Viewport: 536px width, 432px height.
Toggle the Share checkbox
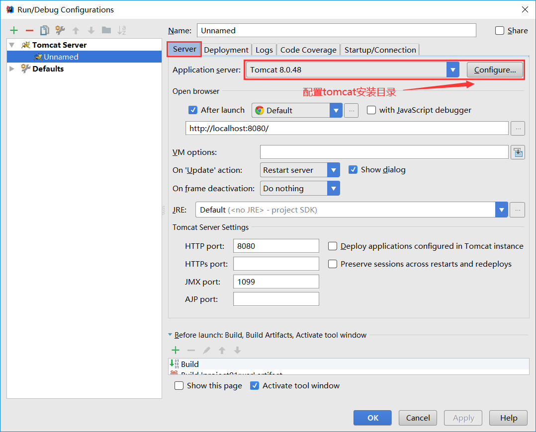499,31
